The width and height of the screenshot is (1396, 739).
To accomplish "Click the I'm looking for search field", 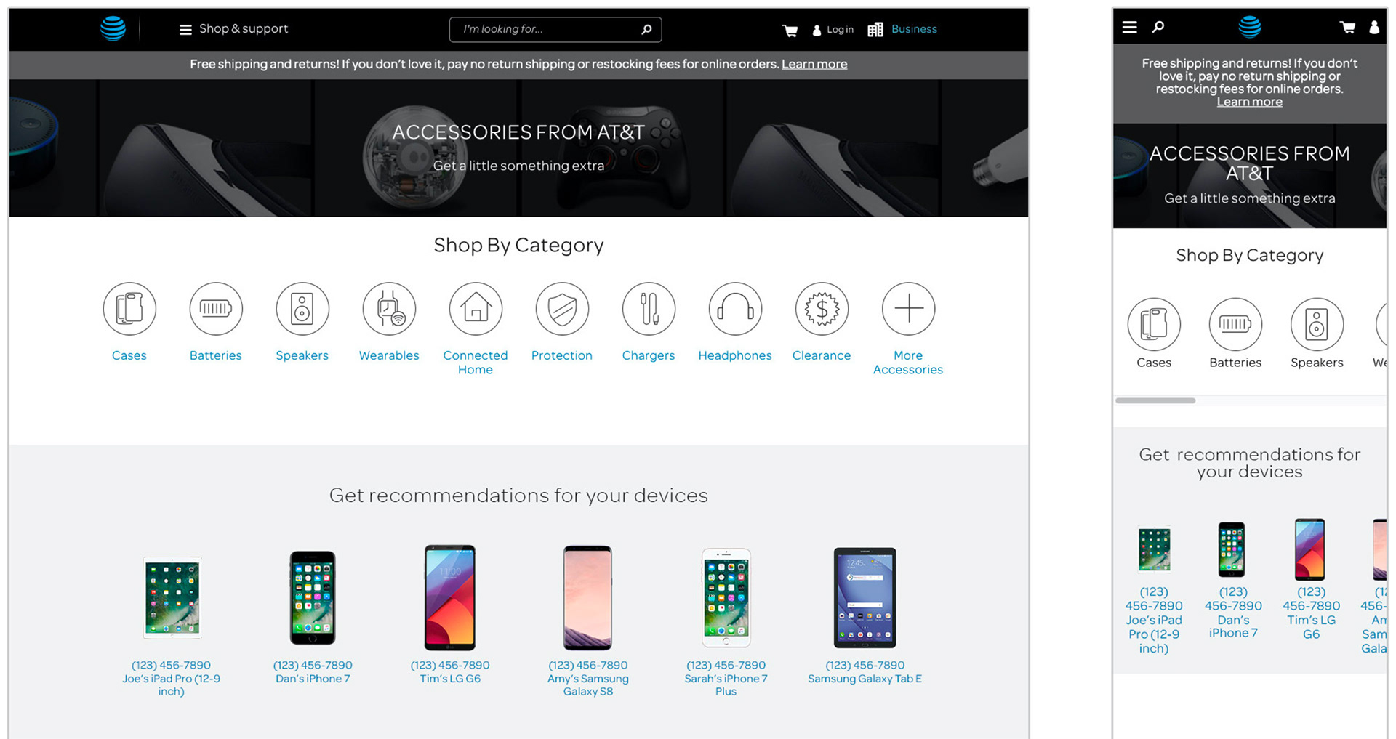I will (x=555, y=29).
